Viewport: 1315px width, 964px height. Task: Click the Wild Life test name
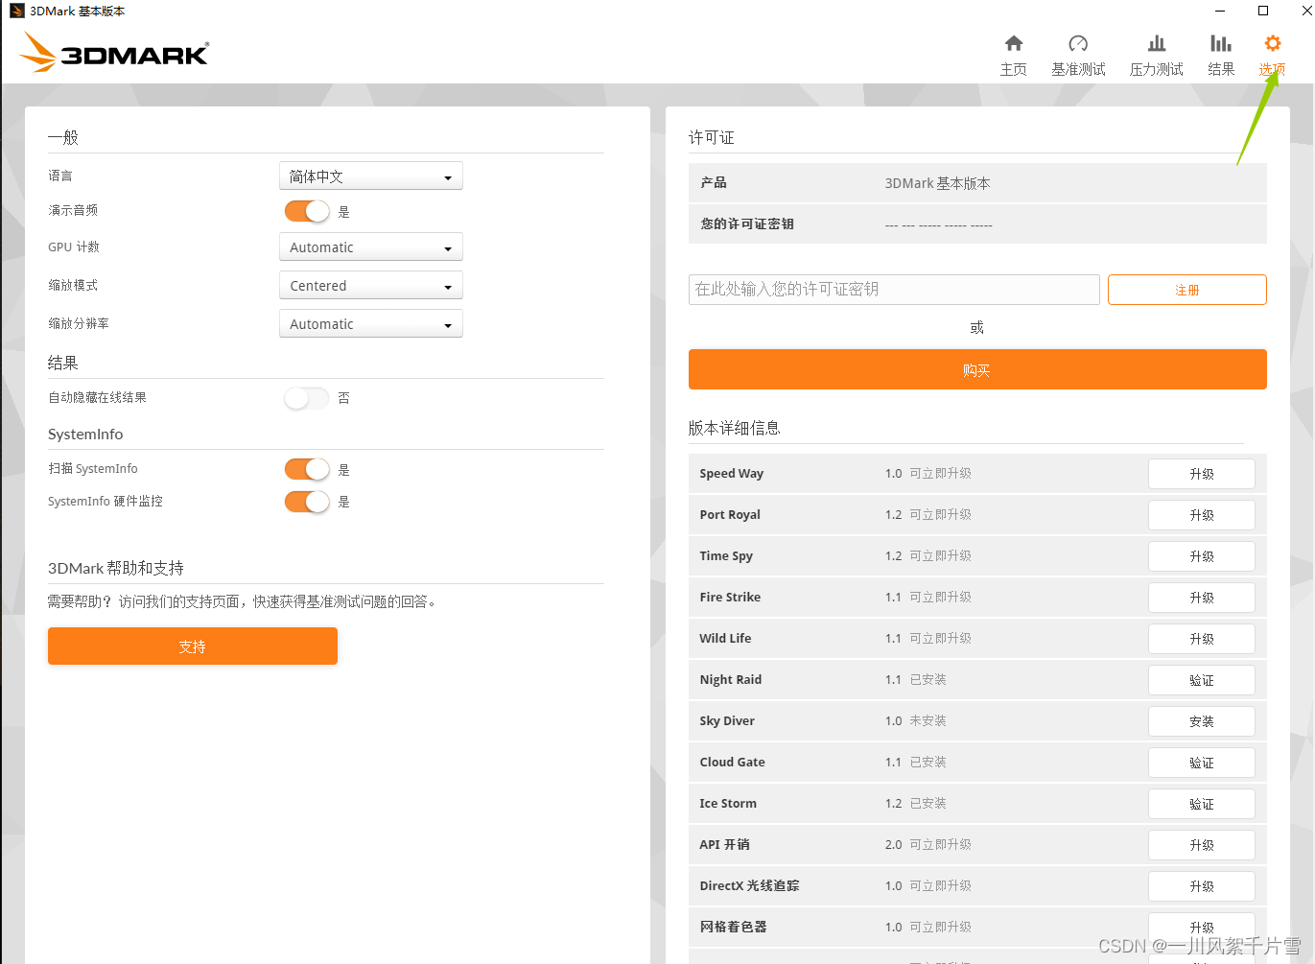(725, 639)
